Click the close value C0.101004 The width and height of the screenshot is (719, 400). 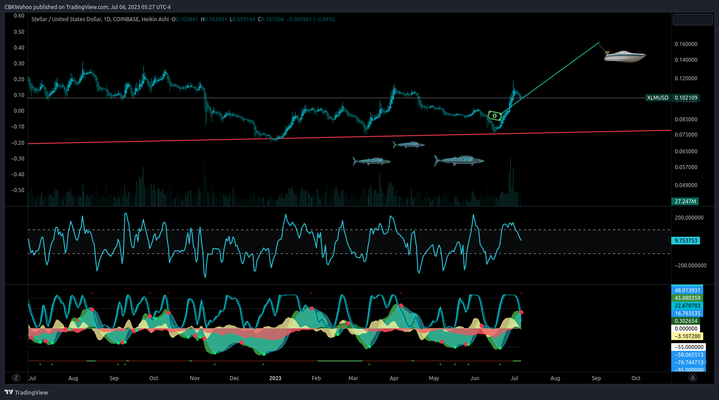pyautogui.click(x=271, y=19)
